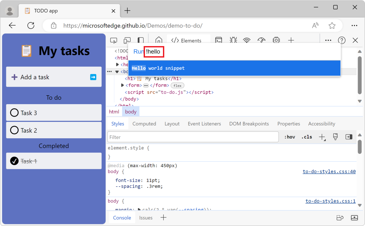Open the Issues bug icon
This screenshot has height=226, width=365.
(233, 40)
